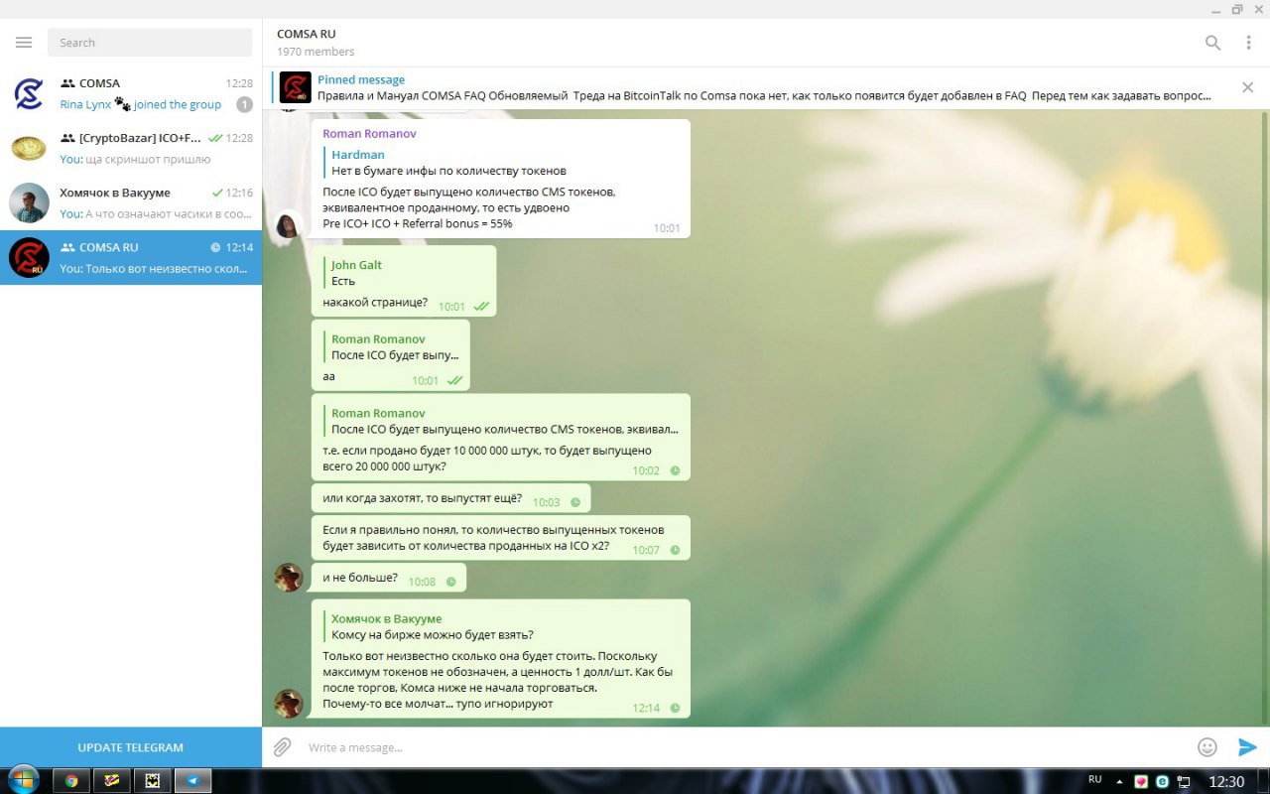1270x794 pixels.
Task: Click the Search chats field
Action: tap(150, 43)
